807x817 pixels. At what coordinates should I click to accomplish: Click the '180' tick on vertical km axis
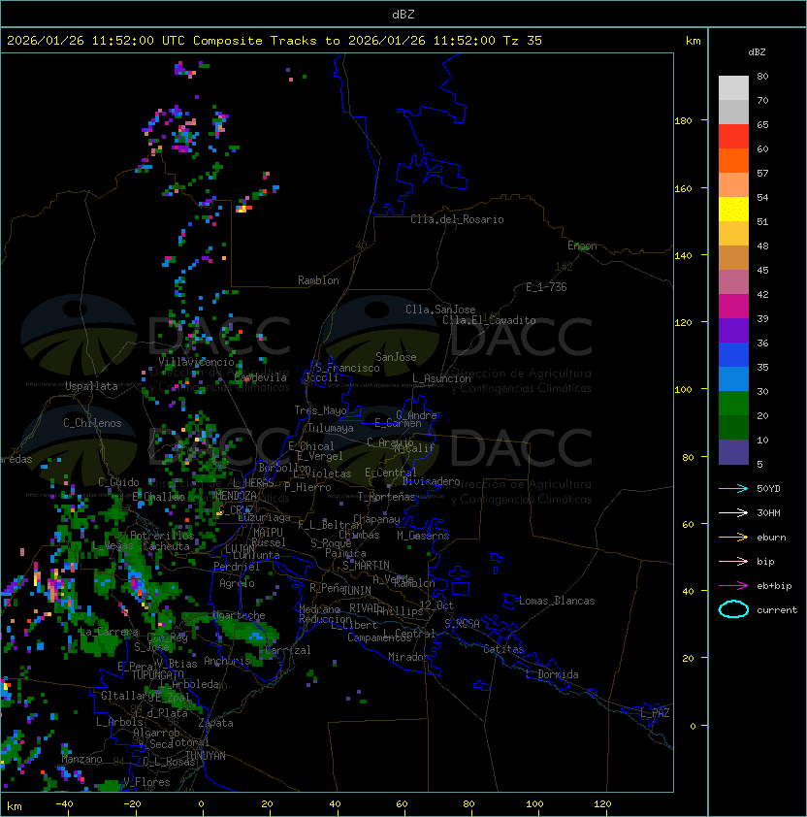(683, 121)
